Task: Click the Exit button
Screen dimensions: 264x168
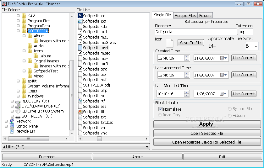Action: tap(223, 157)
